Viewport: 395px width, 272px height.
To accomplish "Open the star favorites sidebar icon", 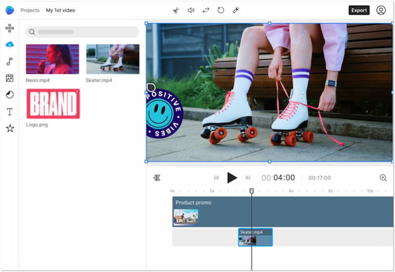I will 10,128.
